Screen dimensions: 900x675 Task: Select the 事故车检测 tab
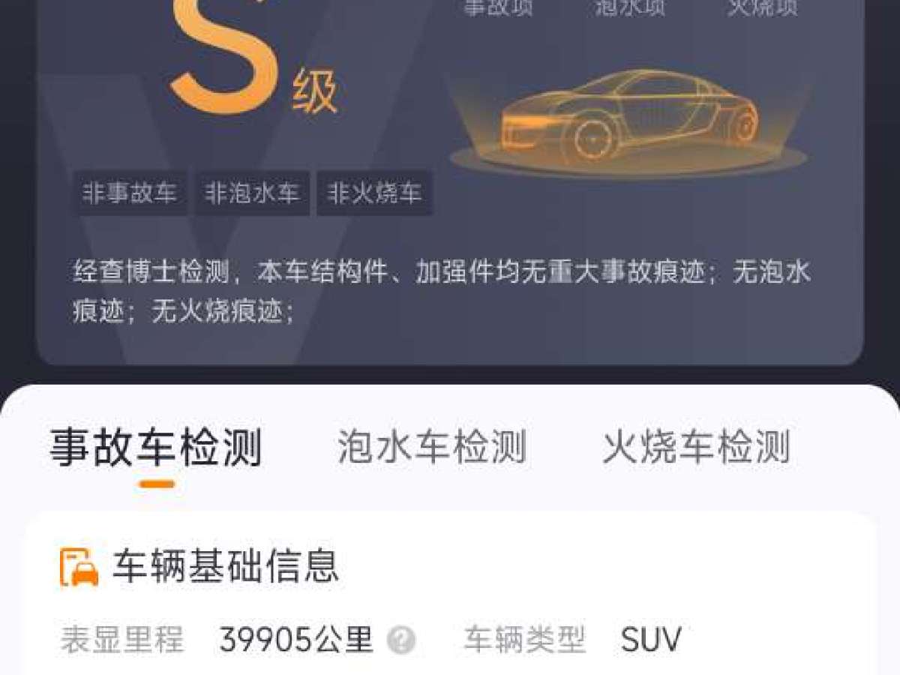156,448
